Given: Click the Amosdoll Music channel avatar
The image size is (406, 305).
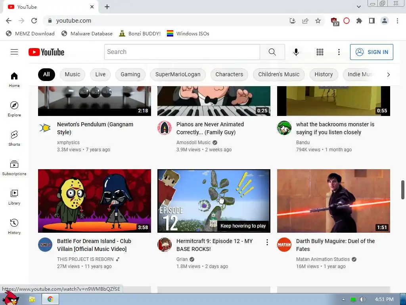Looking at the screenshot, I should click(x=165, y=128).
